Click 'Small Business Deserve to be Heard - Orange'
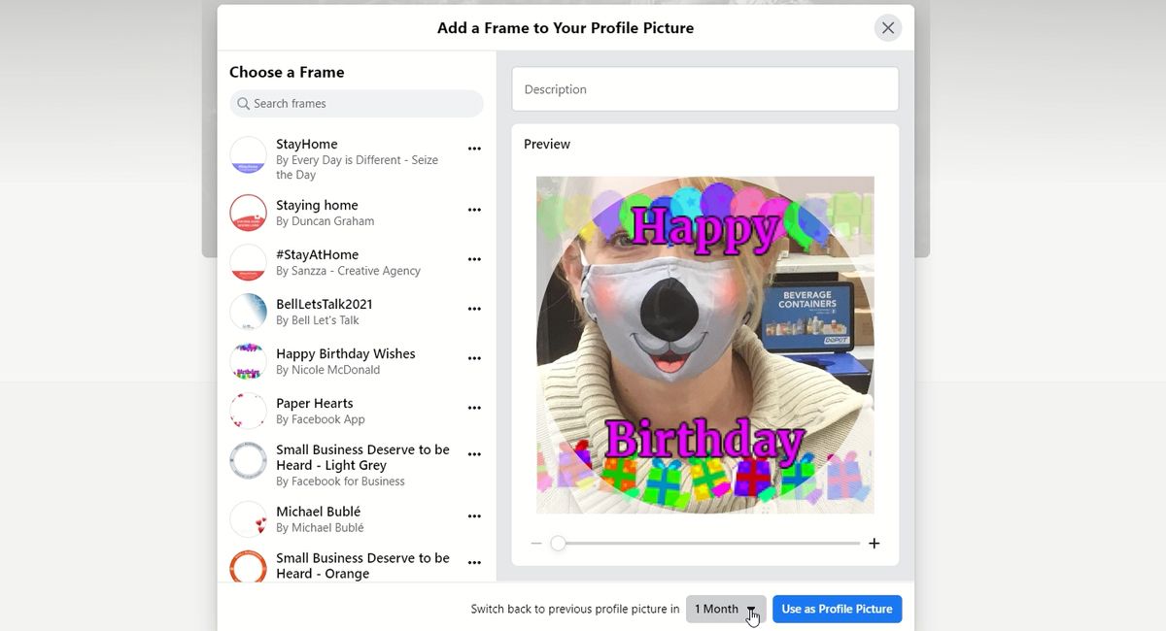Image resolution: width=1166 pixels, height=631 pixels. [362, 566]
